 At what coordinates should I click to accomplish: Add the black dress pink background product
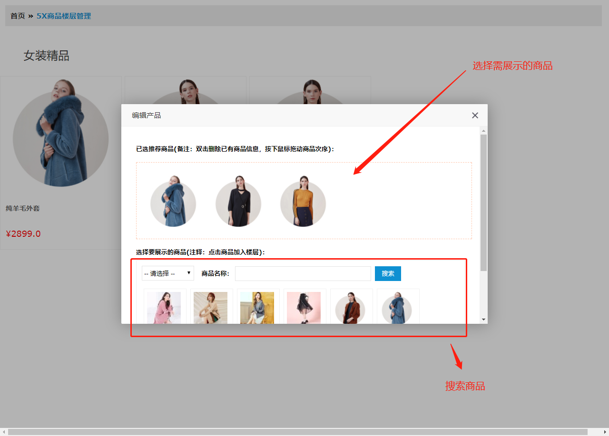point(304,307)
